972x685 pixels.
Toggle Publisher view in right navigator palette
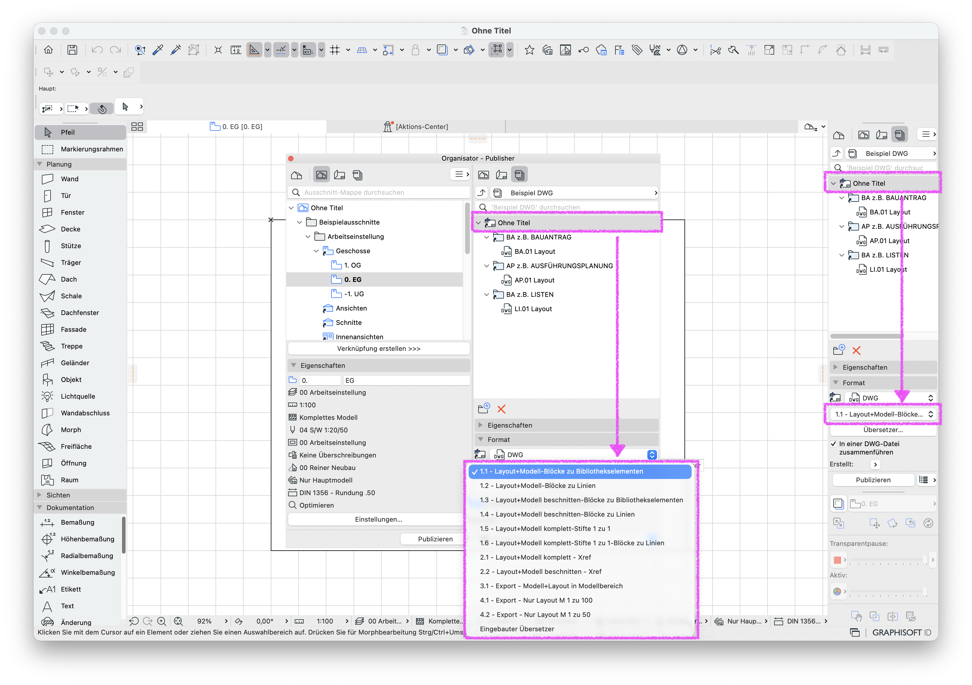tap(900, 135)
